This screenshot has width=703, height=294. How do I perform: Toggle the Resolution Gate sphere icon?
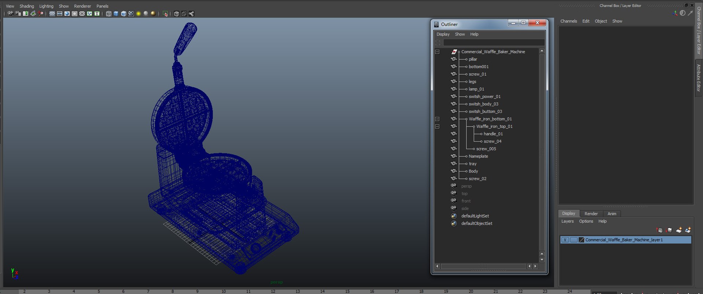[67, 14]
